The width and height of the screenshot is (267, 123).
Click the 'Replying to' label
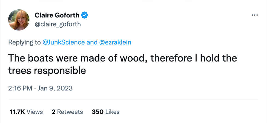pos(25,42)
